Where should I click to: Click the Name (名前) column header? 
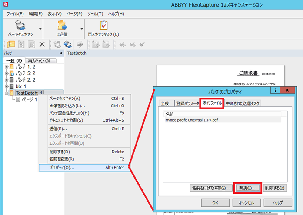pyautogui.click(x=222, y=114)
